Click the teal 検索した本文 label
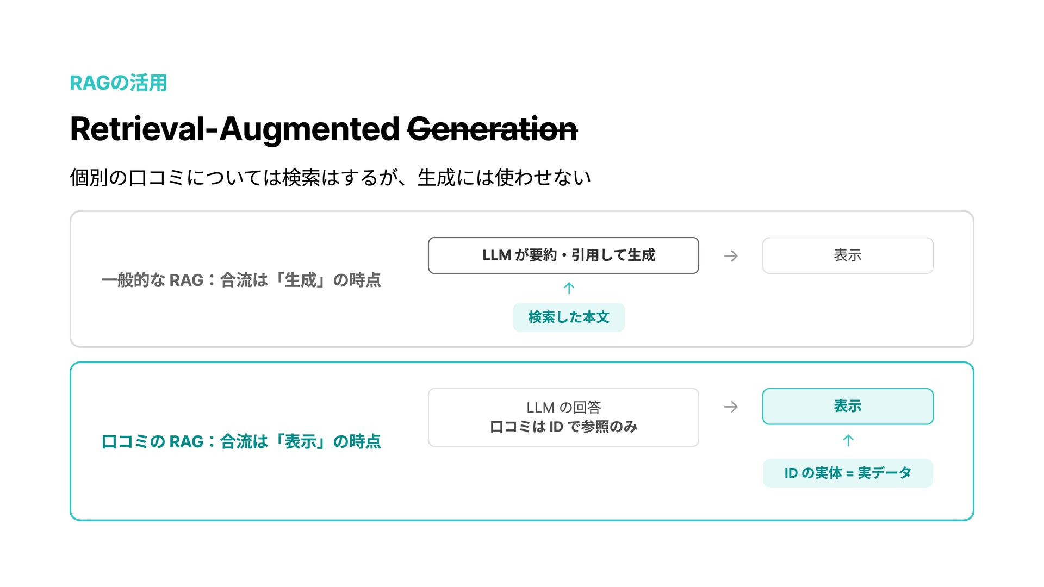 coord(569,317)
